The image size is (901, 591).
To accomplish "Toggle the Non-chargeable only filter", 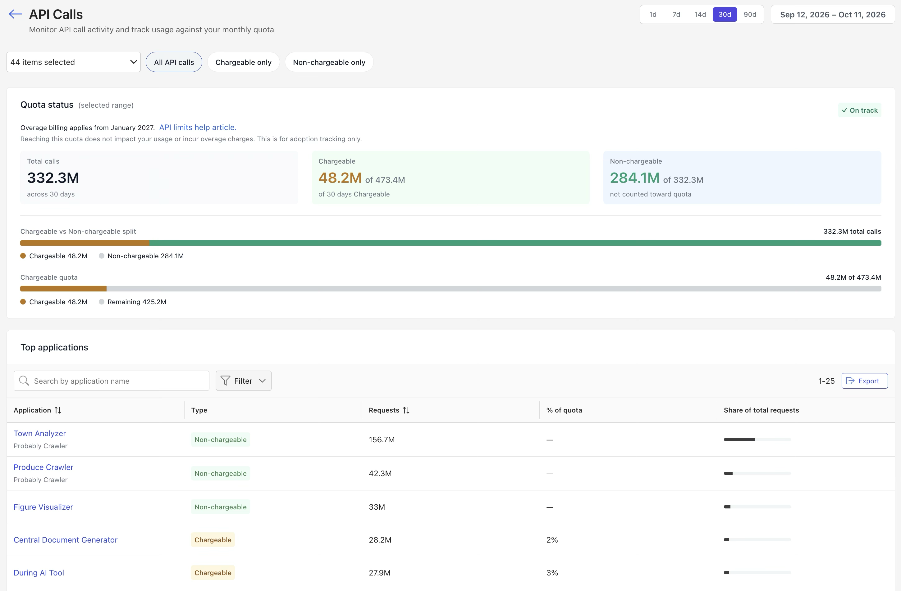I will 329,62.
